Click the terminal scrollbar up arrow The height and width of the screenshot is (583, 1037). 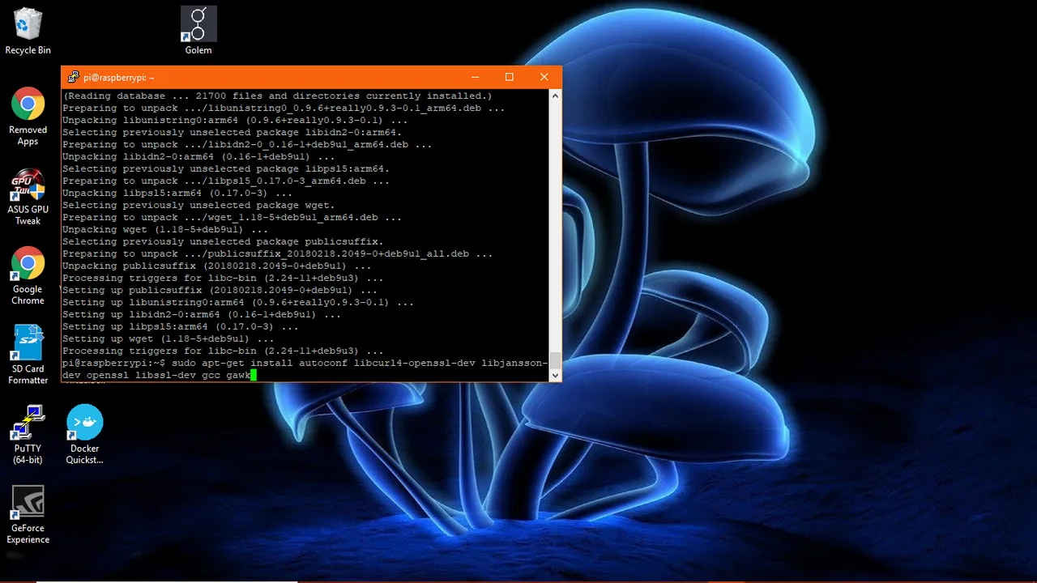tap(555, 96)
